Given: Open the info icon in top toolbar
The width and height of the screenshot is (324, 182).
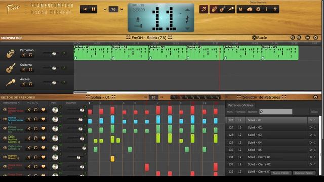Looking at the screenshot, I should tap(266, 9).
